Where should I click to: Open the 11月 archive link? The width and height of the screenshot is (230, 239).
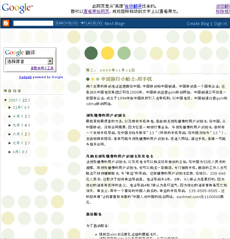pyautogui.click(x=16, y=107)
